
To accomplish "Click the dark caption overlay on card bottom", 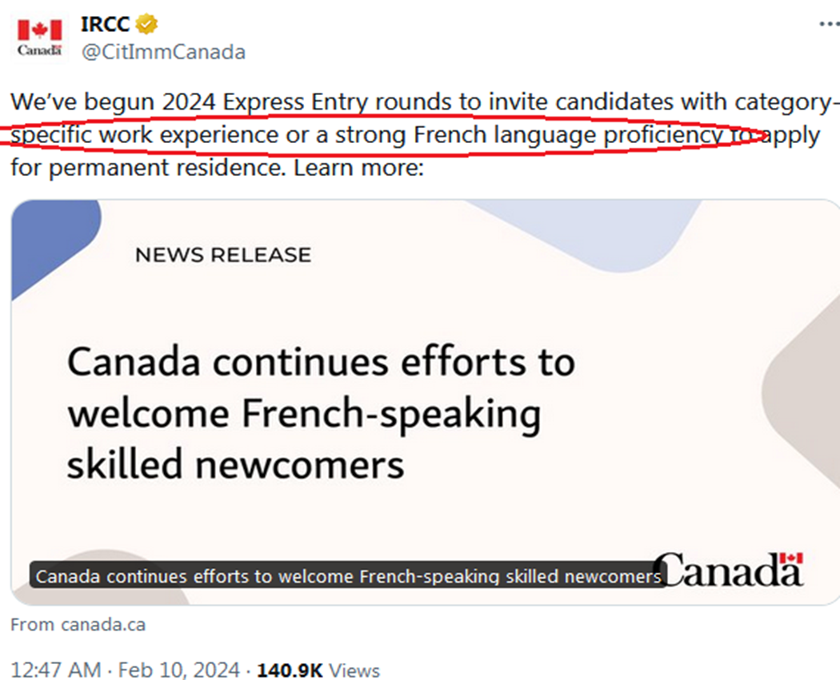I will click(349, 576).
